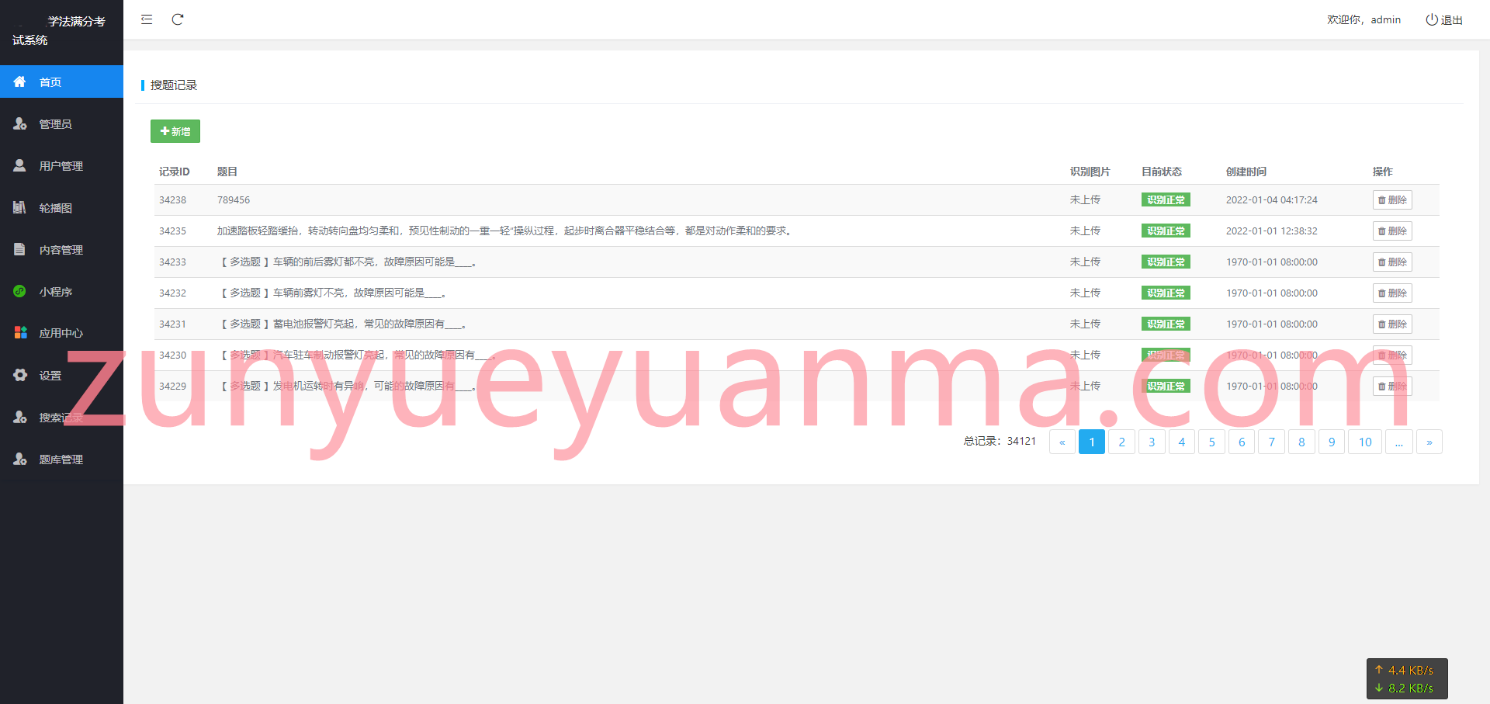Click the timestamp 2022-01-04 04:17:24
Image resolution: width=1490 pixels, height=704 pixels.
point(1272,199)
